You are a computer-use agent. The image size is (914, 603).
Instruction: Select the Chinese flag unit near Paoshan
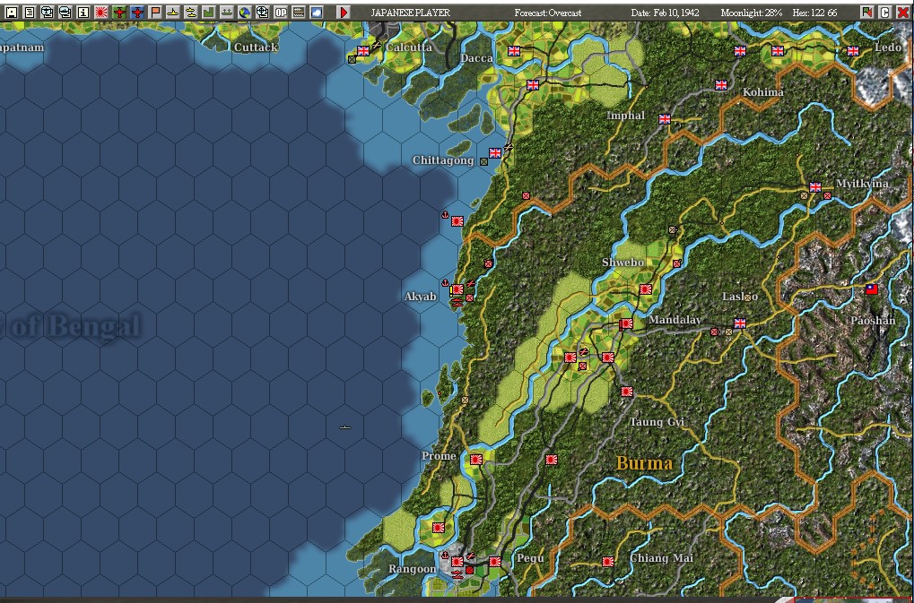[x=872, y=289]
